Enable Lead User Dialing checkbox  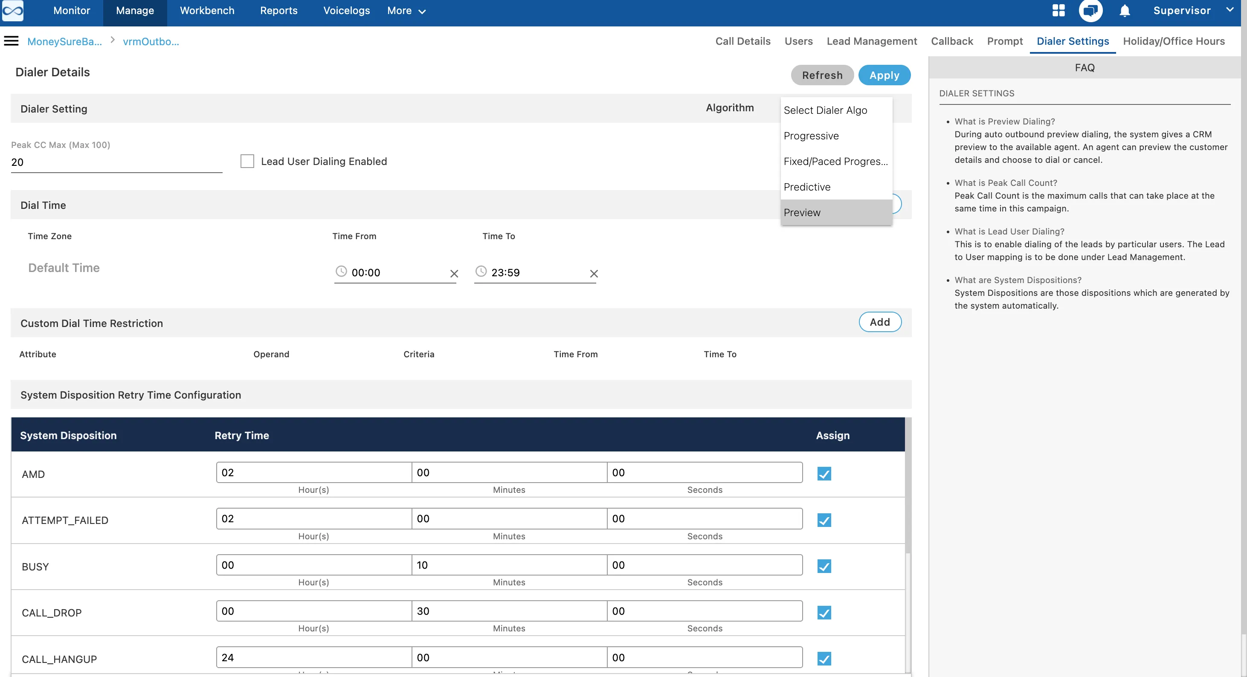247,161
